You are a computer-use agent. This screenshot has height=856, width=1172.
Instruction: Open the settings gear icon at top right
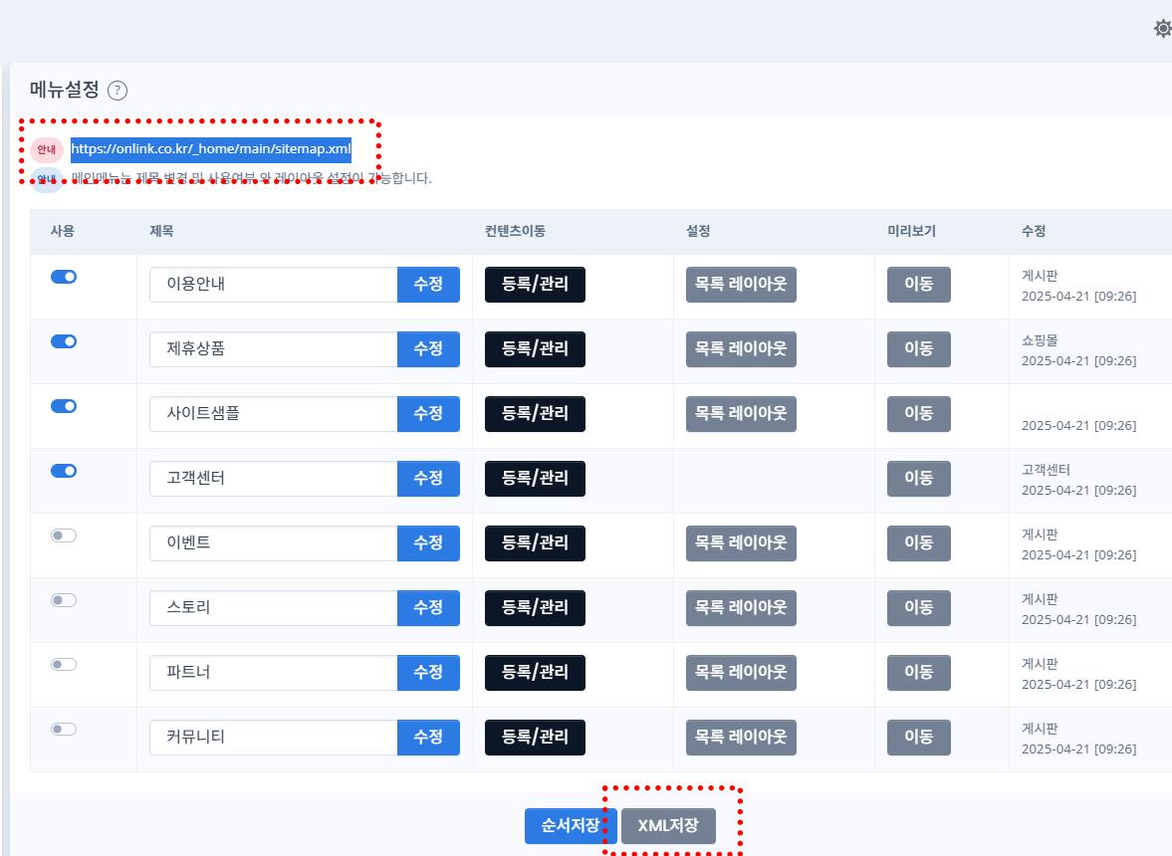(x=1161, y=29)
